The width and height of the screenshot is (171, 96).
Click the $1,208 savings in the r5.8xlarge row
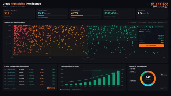(42, 72)
